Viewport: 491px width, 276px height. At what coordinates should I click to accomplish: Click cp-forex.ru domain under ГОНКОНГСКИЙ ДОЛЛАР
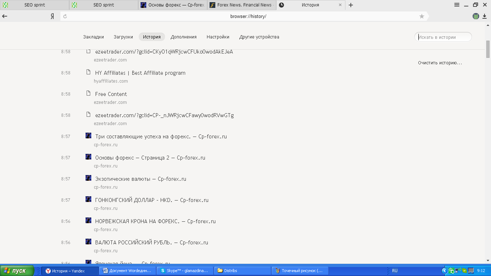coord(106,208)
